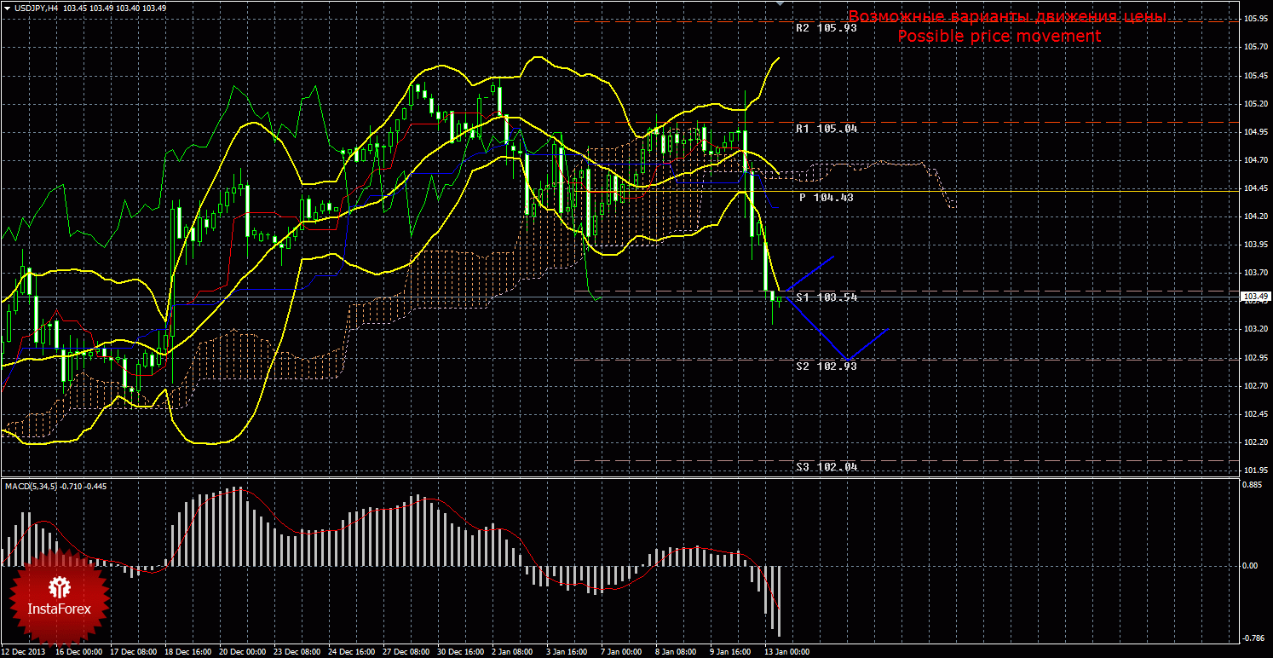Click the S3 102.04 support label
Screen dimensions: 1273x658
(826, 467)
